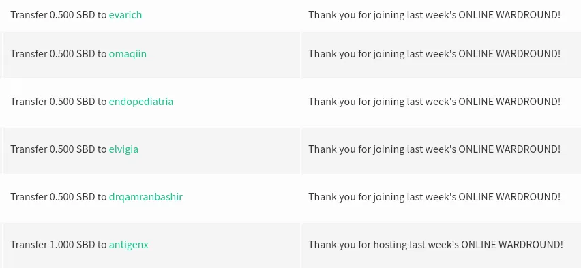Open the antigenx user link
Screen dimensions: 581x268
pos(129,245)
